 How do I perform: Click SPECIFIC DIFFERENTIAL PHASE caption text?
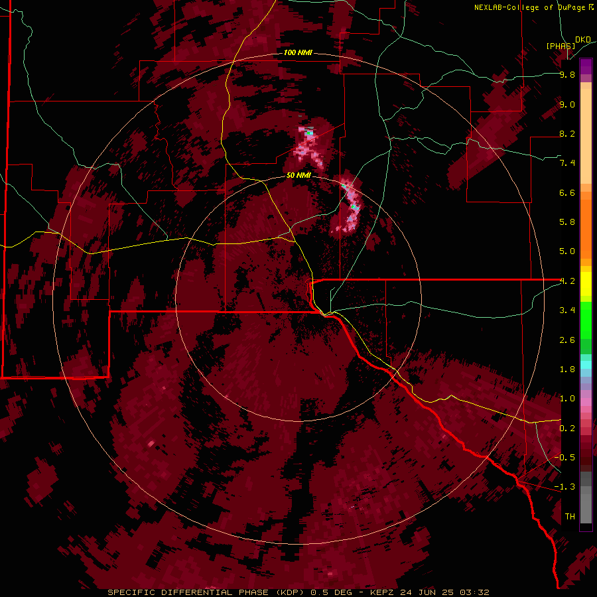188,592
